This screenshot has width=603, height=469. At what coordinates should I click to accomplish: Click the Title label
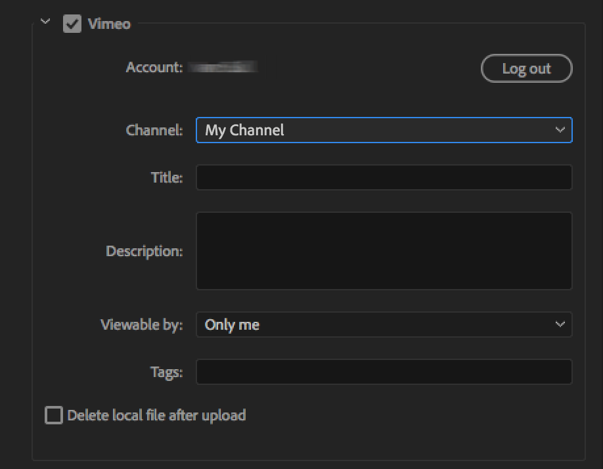click(166, 177)
